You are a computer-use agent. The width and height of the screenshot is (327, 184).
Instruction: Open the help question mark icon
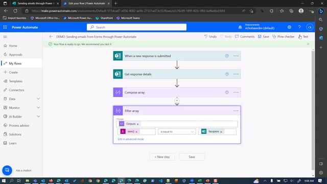tap(299, 27)
